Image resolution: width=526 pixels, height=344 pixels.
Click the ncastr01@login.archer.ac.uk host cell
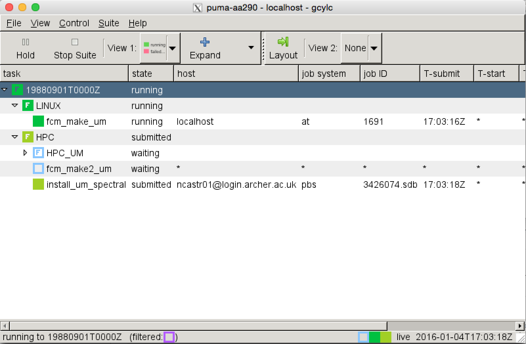point(236,184)
